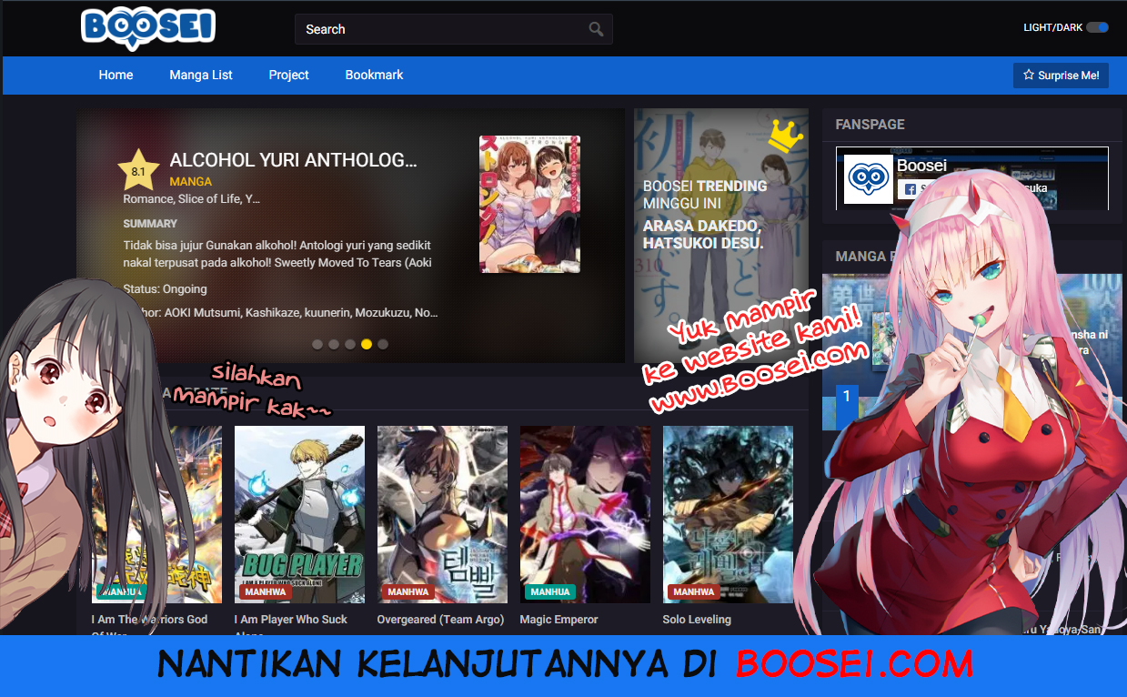This screenshot has height=697, width=1127.
Task: Switch to the Project tab
Action: (288, 75)
